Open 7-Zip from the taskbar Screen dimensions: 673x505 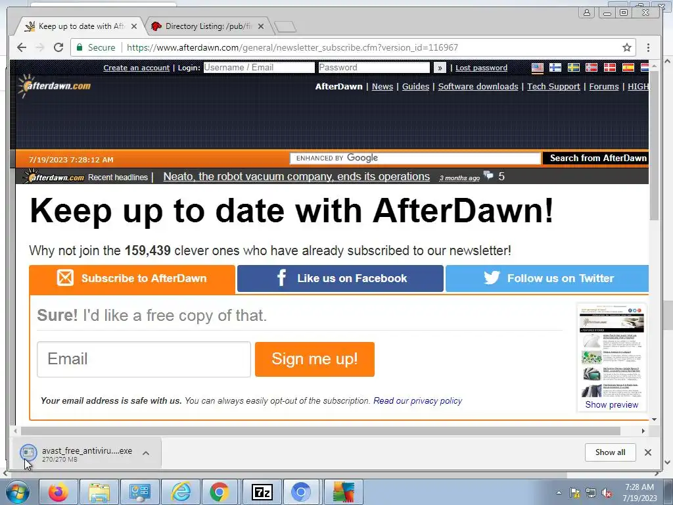pos(262,492)
